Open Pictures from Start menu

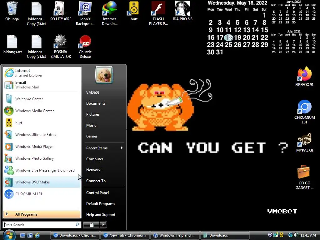coord(104,114)
